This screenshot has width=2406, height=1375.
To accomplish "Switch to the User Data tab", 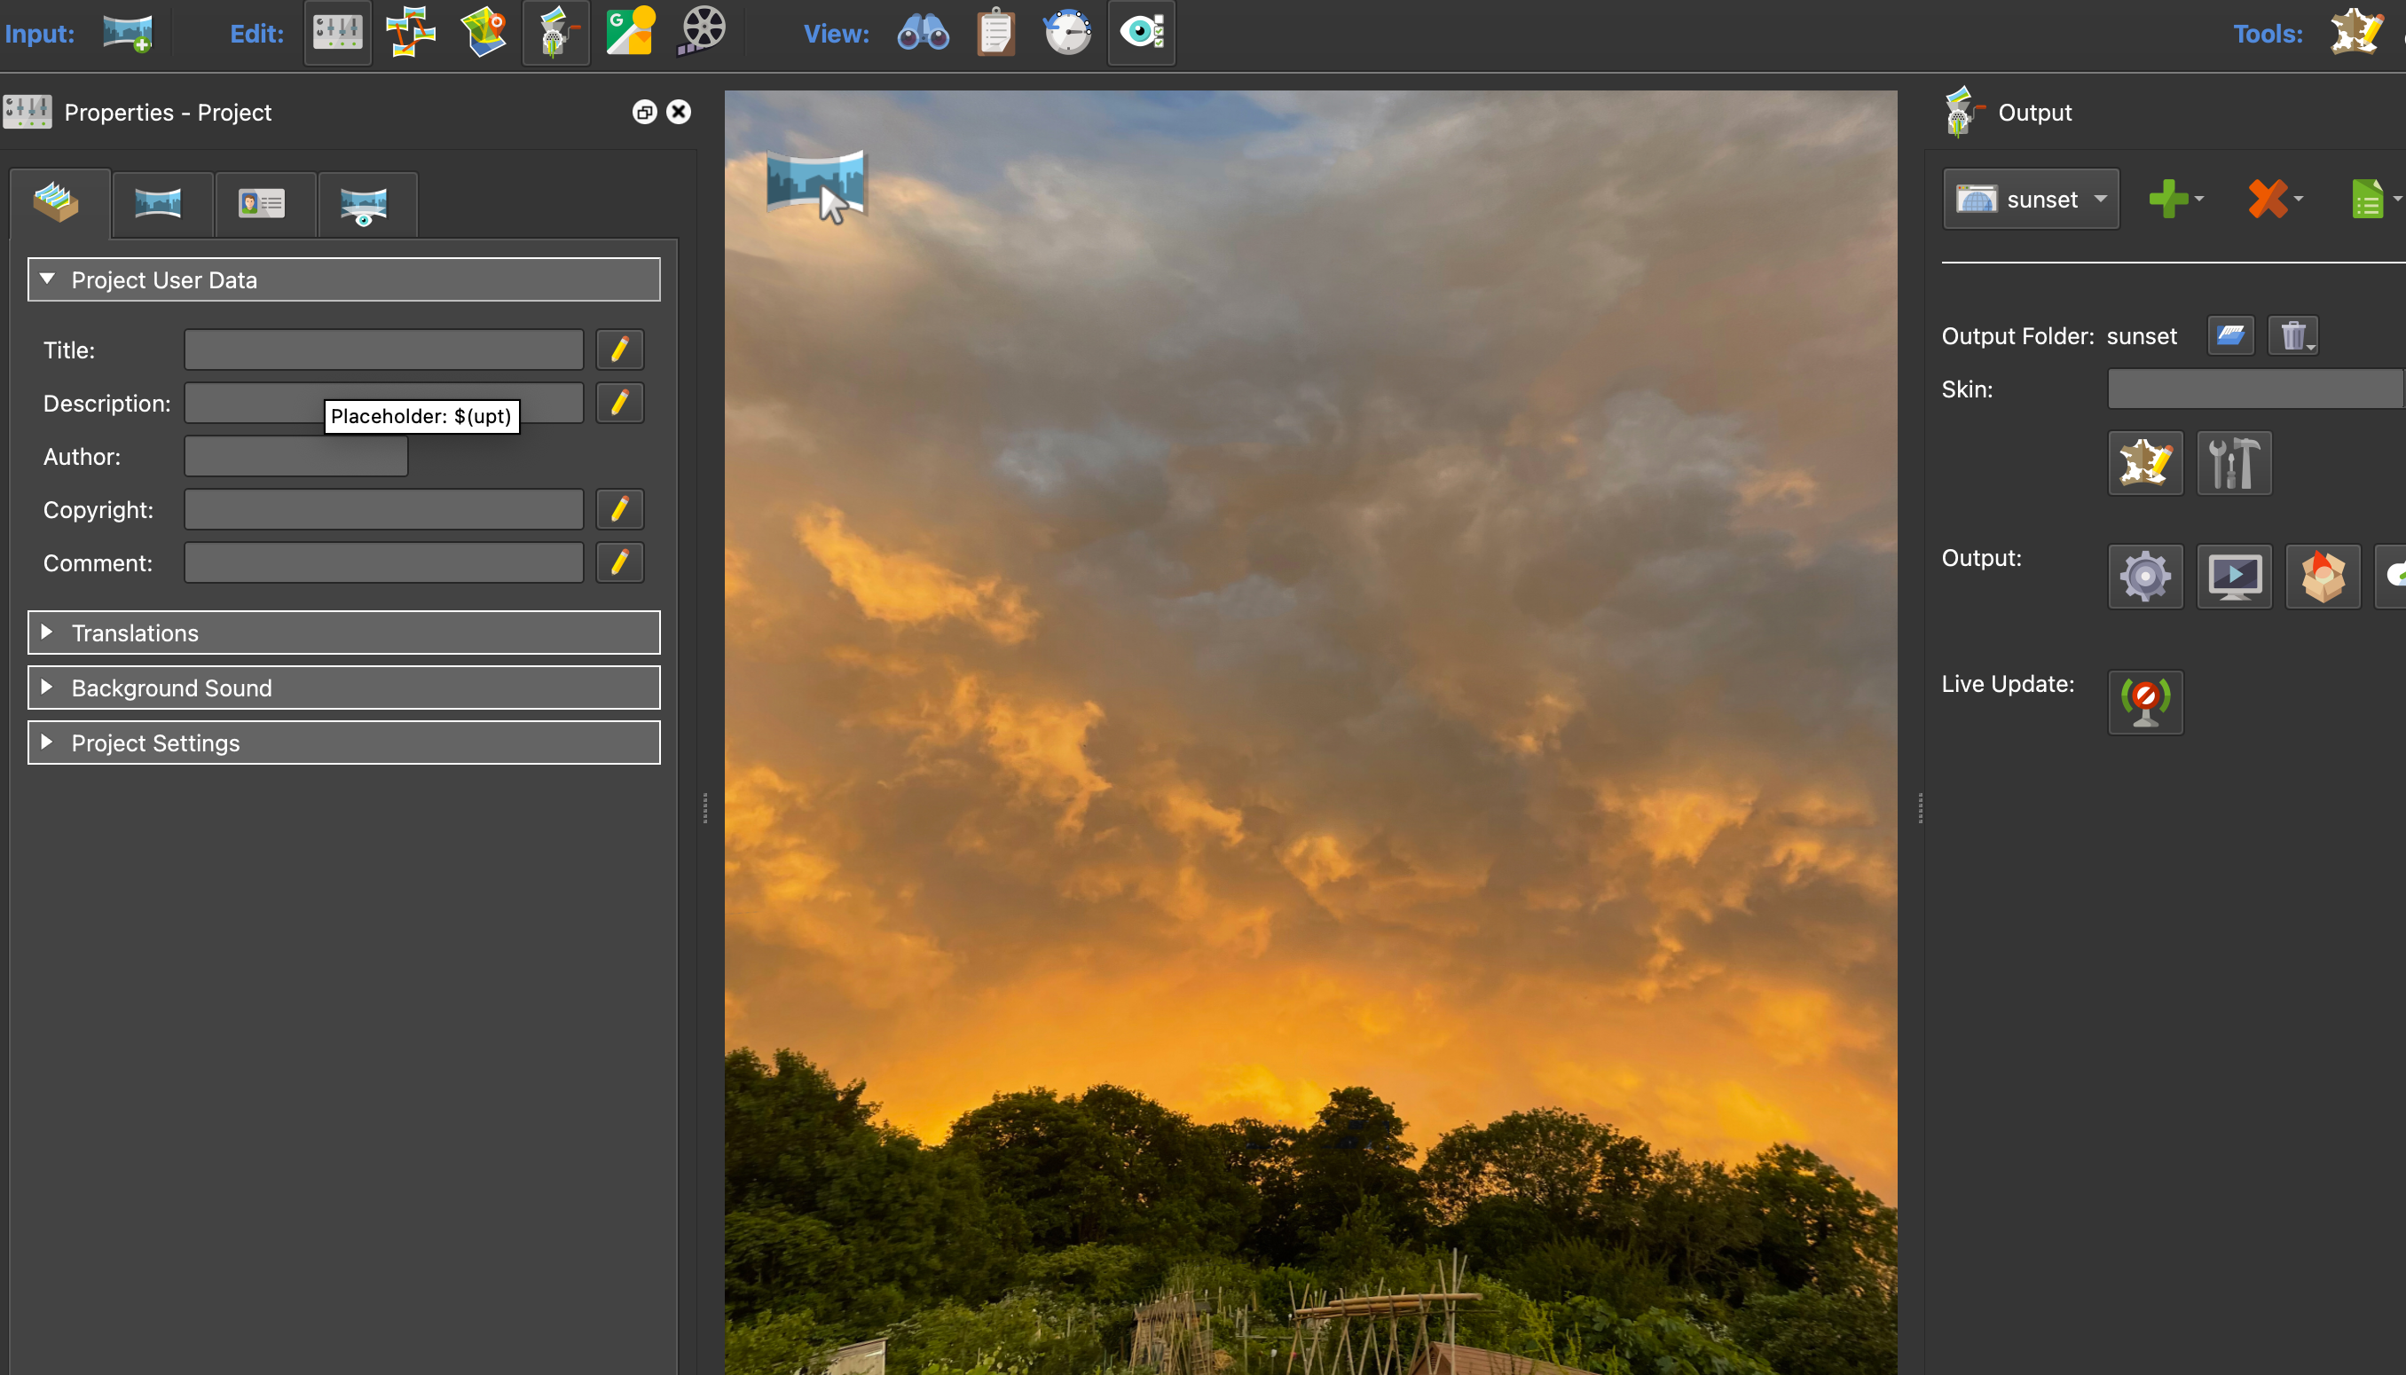I will pos(262,203).
